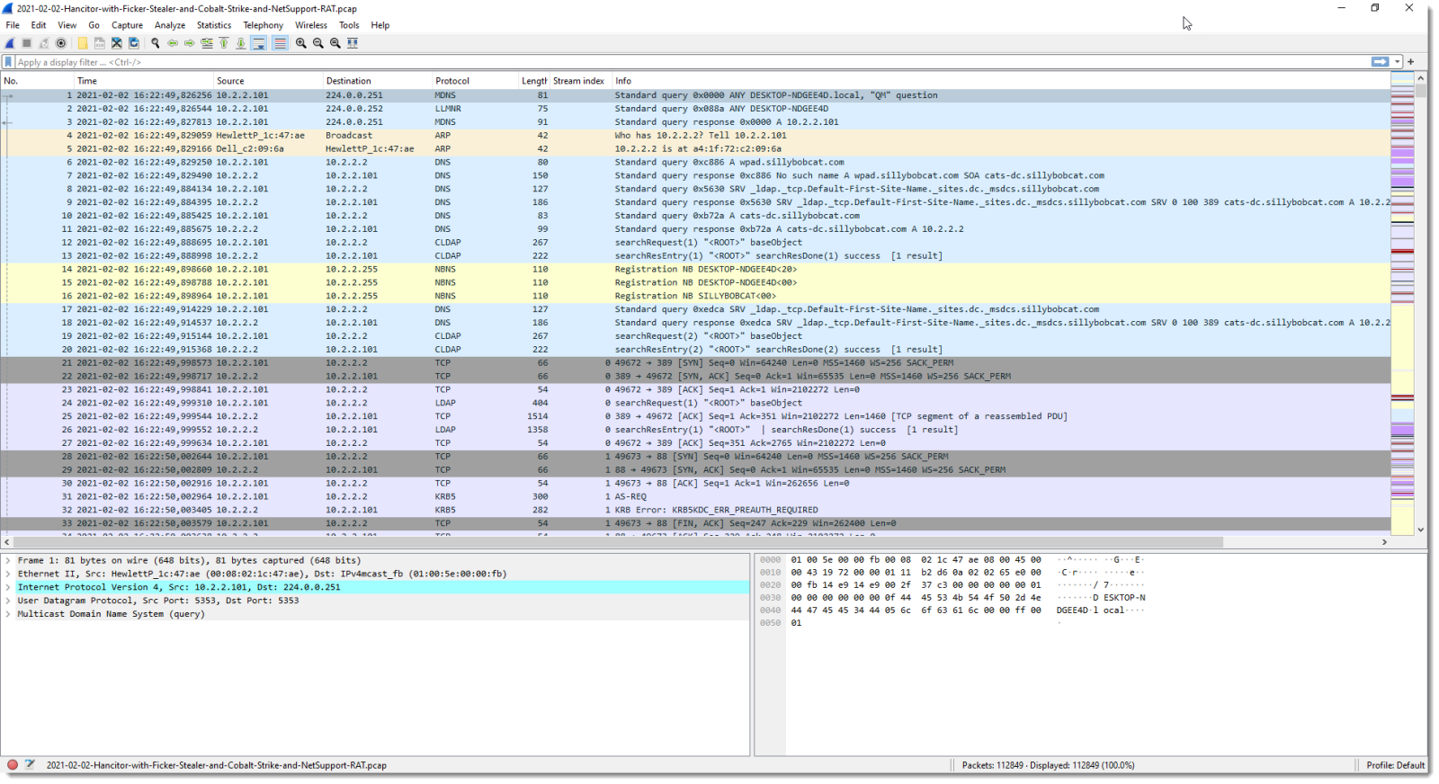Click the resize columns to fit content icon

(x=353, y=43)
